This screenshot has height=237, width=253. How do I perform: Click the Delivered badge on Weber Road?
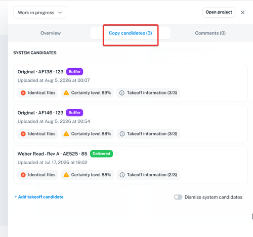point(101,154)
